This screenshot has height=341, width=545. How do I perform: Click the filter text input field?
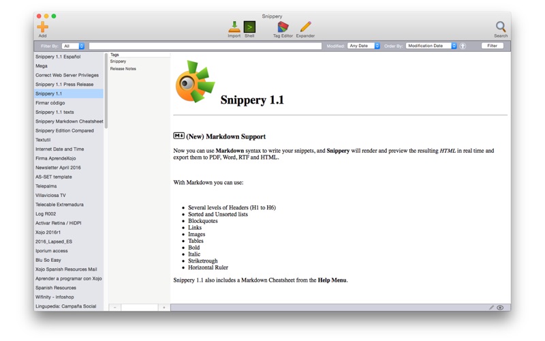[205, 46]
